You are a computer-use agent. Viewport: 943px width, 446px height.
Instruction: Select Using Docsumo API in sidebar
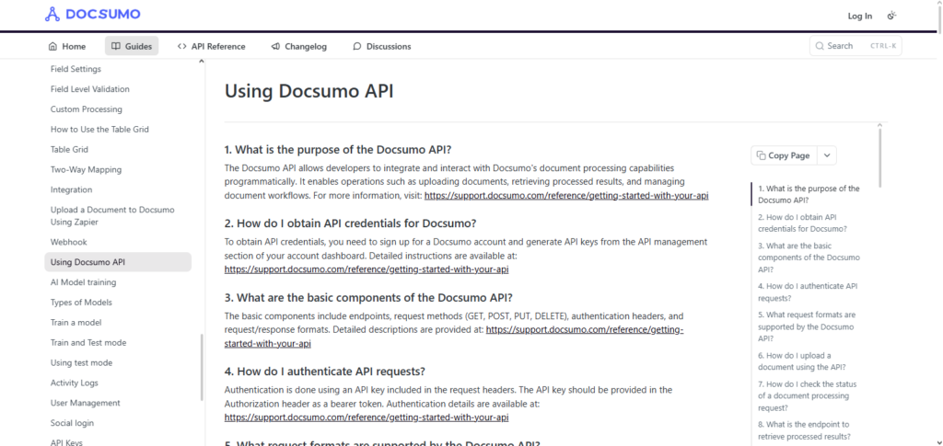click(x=118, y=262)
